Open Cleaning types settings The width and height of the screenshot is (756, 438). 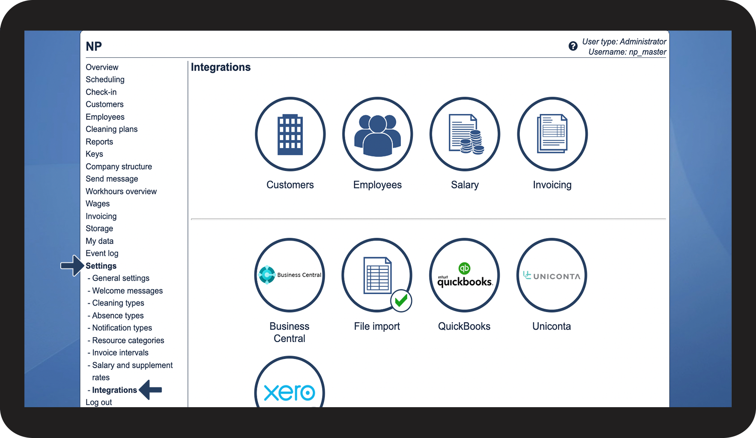pyautogui.click(x=118, y=303)
